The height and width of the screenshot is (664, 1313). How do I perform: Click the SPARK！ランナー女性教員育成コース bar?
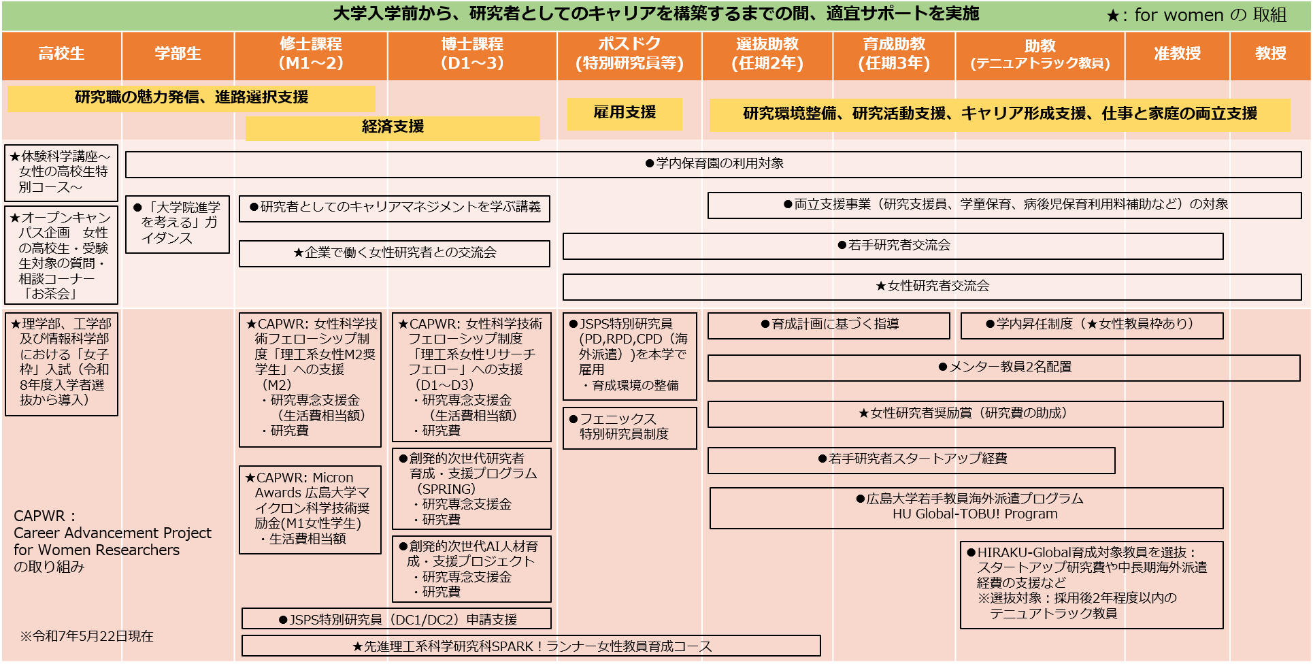point(531,646)
